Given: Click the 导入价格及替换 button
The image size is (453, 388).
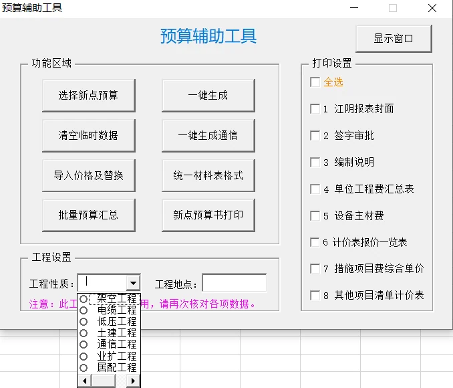Looking at the screenshot, I should [89, 175].
